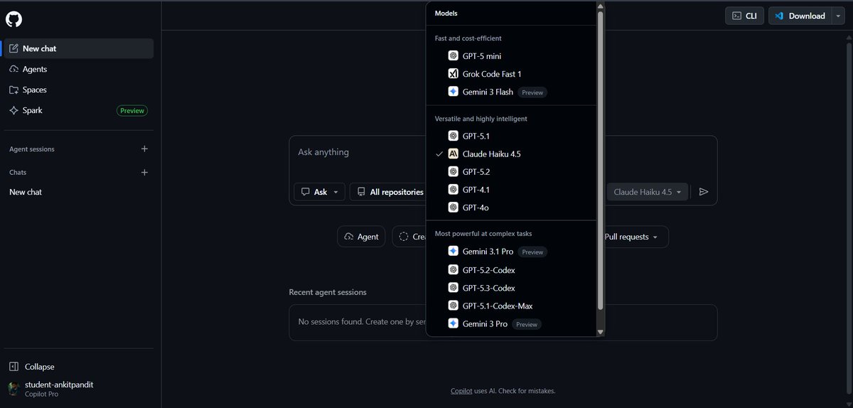This screenshot has width=853, height=408.
Task: Click the Gemini 3.1 Pro icon
Action: (454, 252)
